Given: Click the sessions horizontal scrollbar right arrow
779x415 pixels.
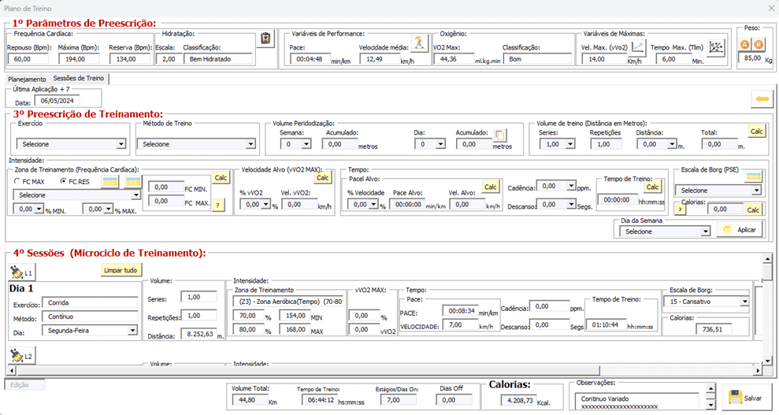Looking at the screenshot, I should [758, 370].
